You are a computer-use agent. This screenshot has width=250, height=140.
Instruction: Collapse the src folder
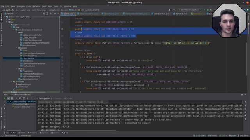click(7, 22)
